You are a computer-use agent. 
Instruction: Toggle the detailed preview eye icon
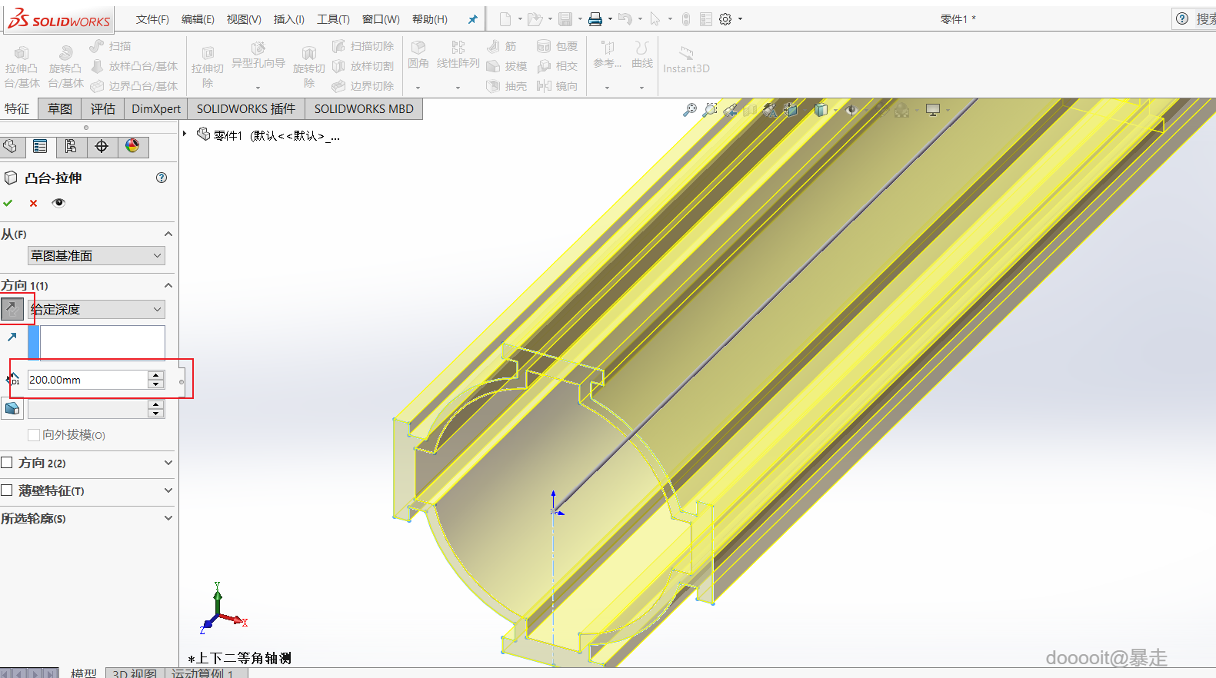pyautogui.click(x=58, y=203)
